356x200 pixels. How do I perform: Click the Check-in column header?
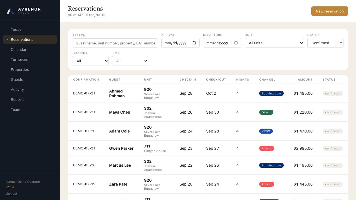pyautogui.click(x=188, y=79)
